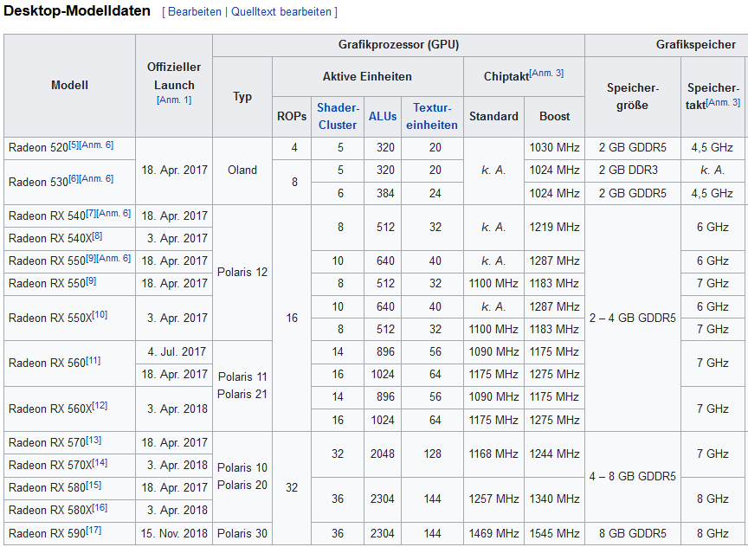Open the Shader-Cluster header link
748x547 pixels.
(x=338, y=116)
